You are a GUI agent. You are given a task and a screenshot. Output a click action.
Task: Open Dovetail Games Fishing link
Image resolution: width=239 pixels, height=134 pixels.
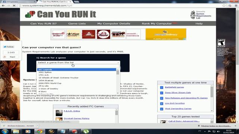click(77, 118)
